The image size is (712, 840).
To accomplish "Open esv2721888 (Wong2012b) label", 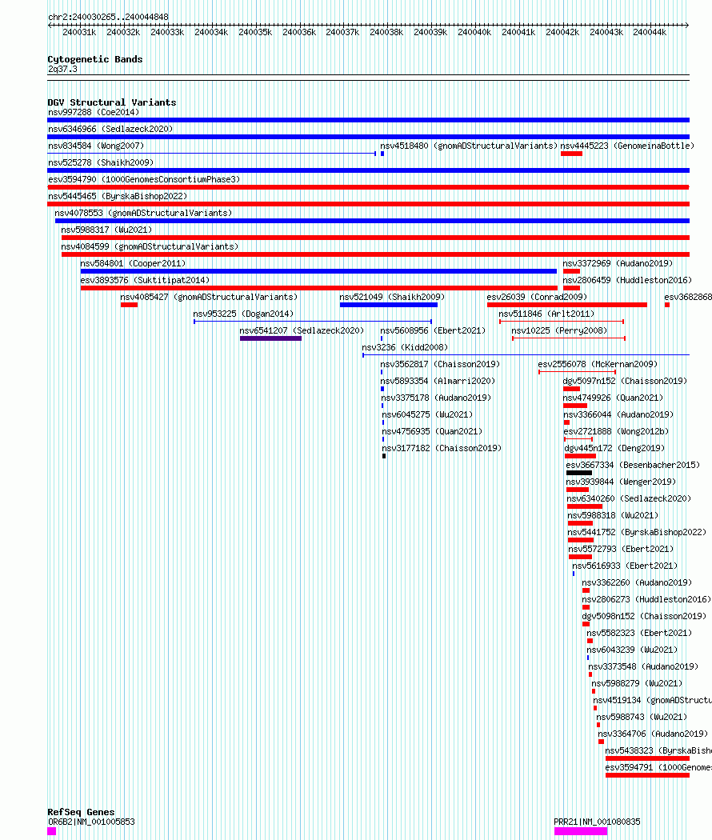I will [x=616, y=431].
